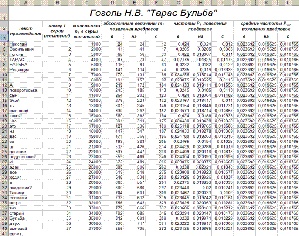This screenshot has width=299, height=236.
Task: Click cell containing Редакция
Action: pyautogui.click(x=26, y=70)
